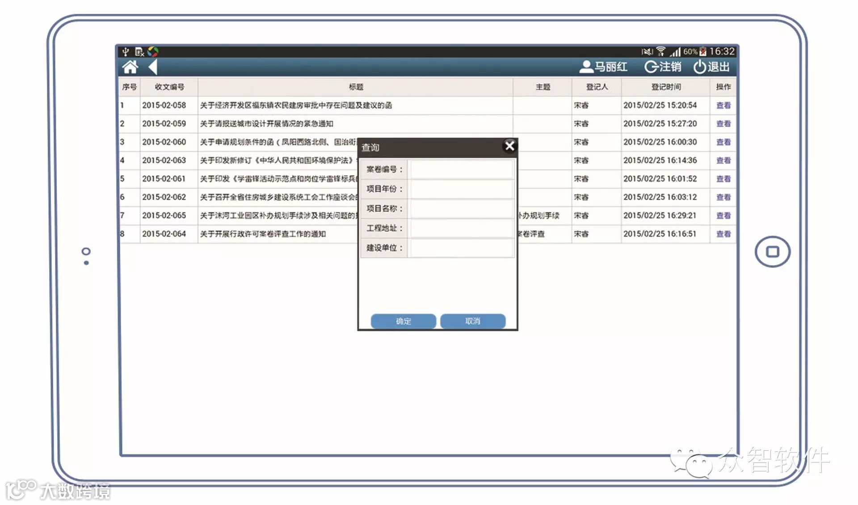Focus the 工程地址 input field
Screen dimensions: 858x505
pos(461,229)
